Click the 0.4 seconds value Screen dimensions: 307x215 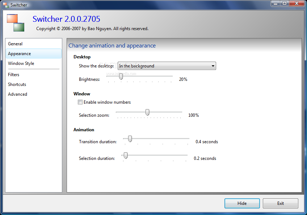[207, 142]
